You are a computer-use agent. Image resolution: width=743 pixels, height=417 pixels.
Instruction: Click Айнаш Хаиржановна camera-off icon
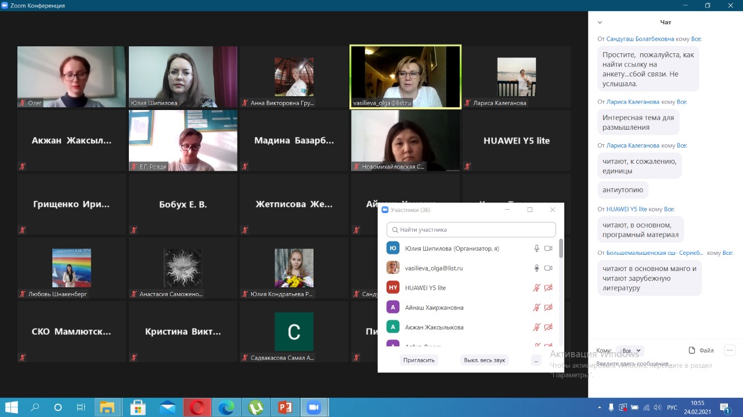(549, 308)
